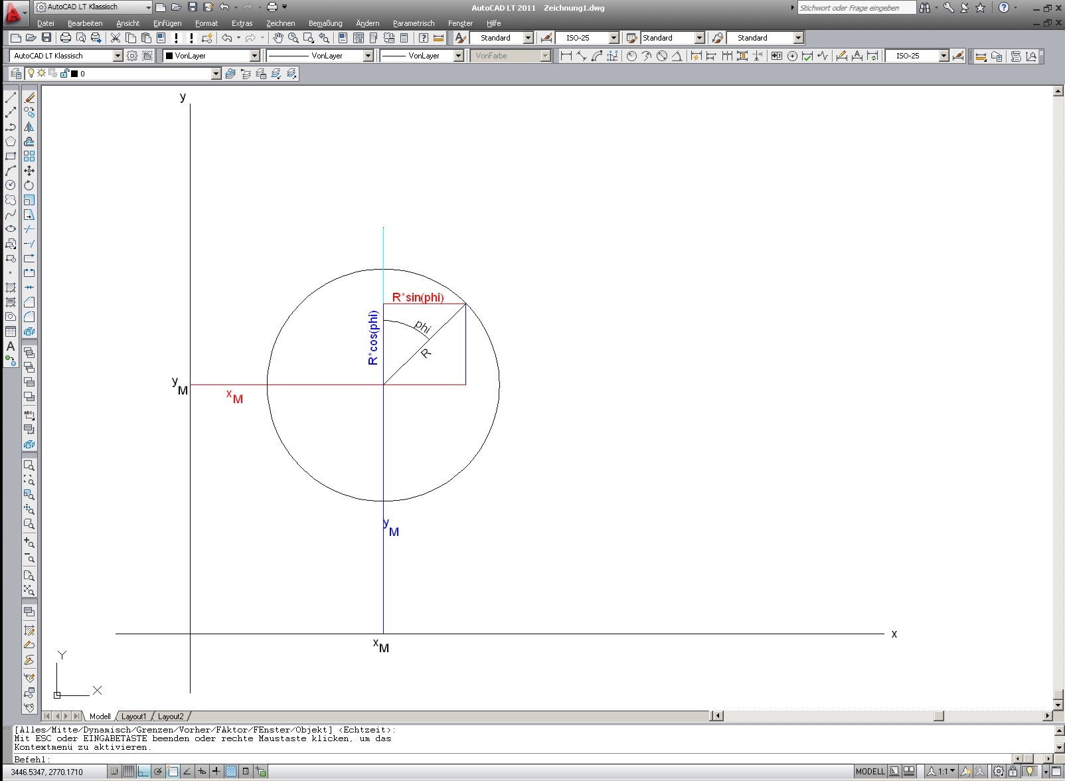This screenshot has height=781, width=1065.
Task: Expand the VonLayer lineweight dropdown
Action: pyautogui.click(x=458, y=56)
